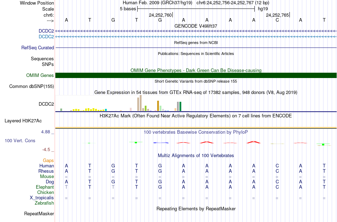This screenshot has width=337, height=222.
Task: Click the 24,252,765 coordinate marker
Action: 277,15
